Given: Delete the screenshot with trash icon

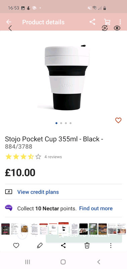Looking at the screenshot, I should pos(87,246).
